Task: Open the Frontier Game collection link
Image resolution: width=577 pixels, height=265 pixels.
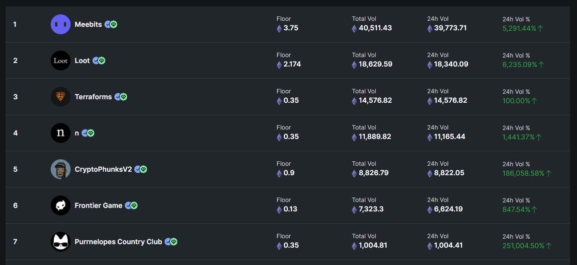Action: point(98,205)
